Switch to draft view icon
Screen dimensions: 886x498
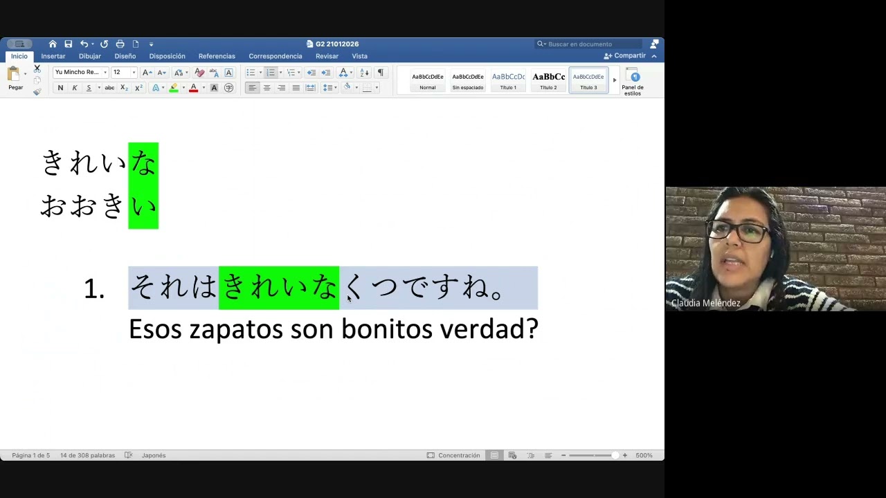point(548,455)
